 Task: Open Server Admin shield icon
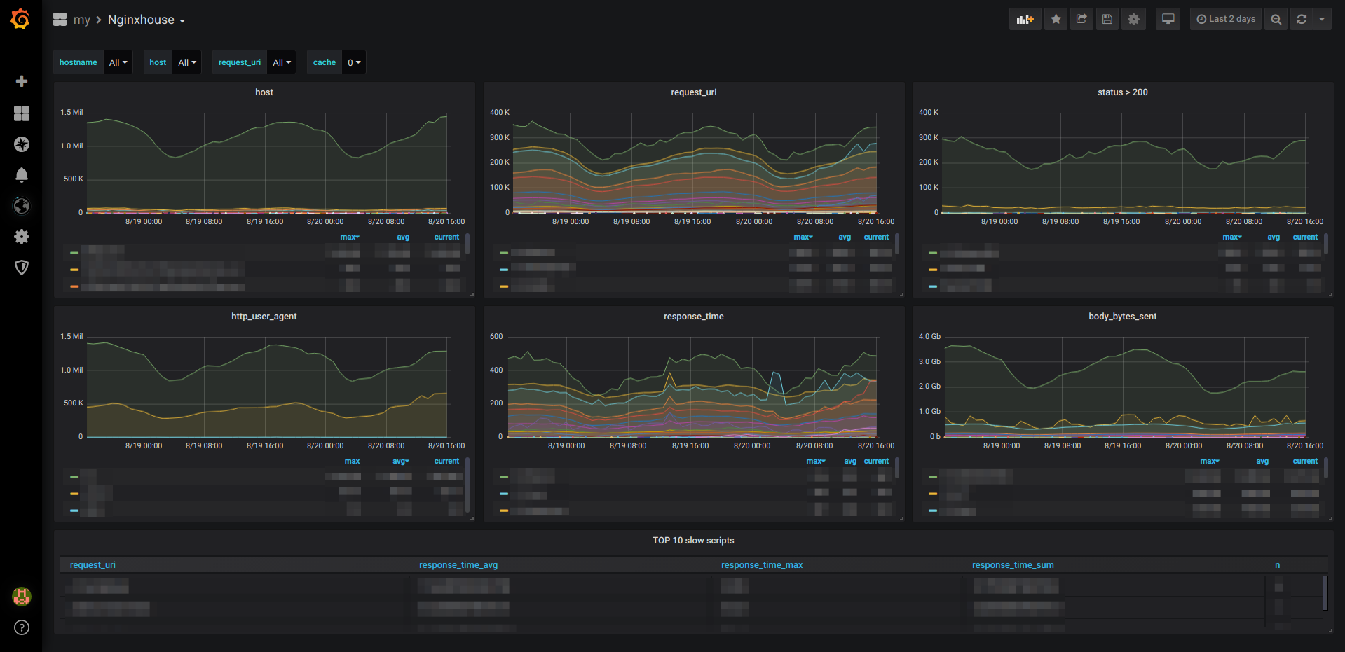[x=22, y=268]
